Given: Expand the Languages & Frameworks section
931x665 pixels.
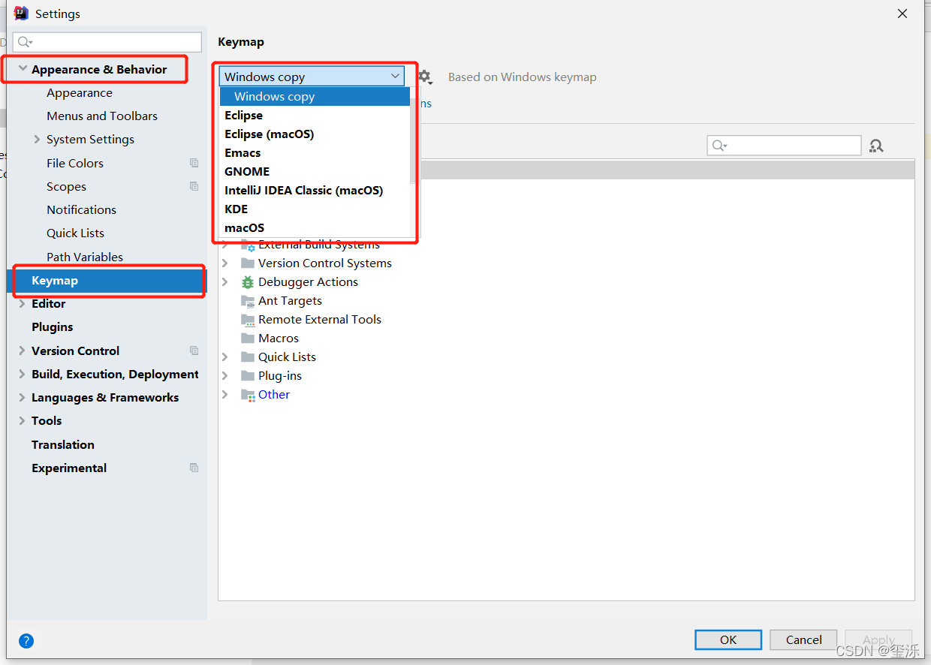Looking at the screenshot, I should pos(23,398).
